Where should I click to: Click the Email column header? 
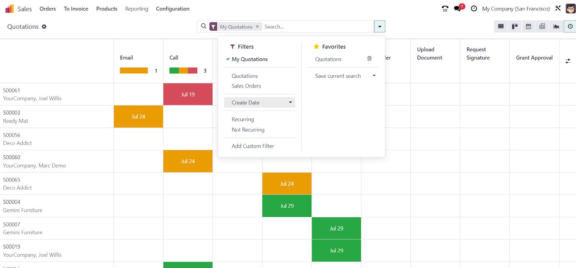coord(126,58)
